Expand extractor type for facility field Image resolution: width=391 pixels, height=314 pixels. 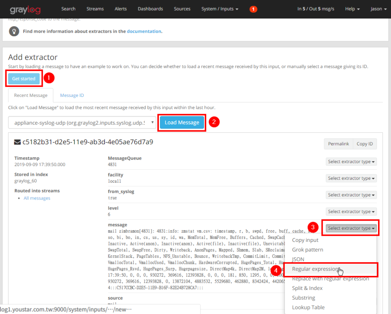351,179
